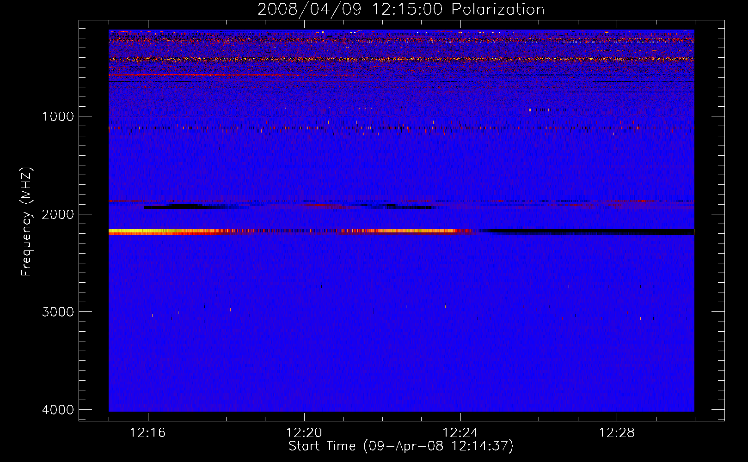
Task: Click the 3000 frequency tick label
Action: coord(58,312)
